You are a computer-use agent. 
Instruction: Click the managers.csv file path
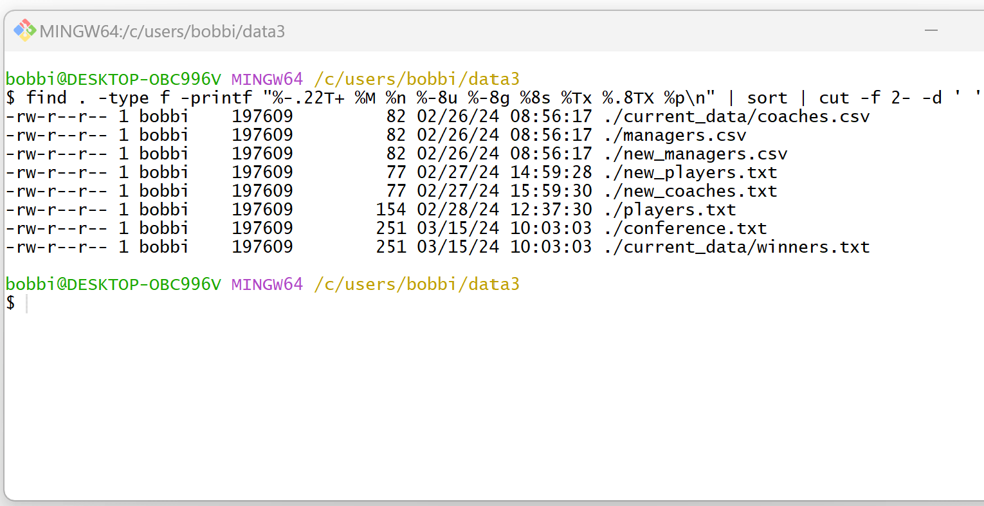(675, 135)
